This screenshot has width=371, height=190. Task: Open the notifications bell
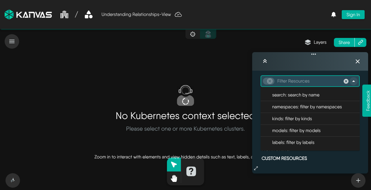(334, 14)
